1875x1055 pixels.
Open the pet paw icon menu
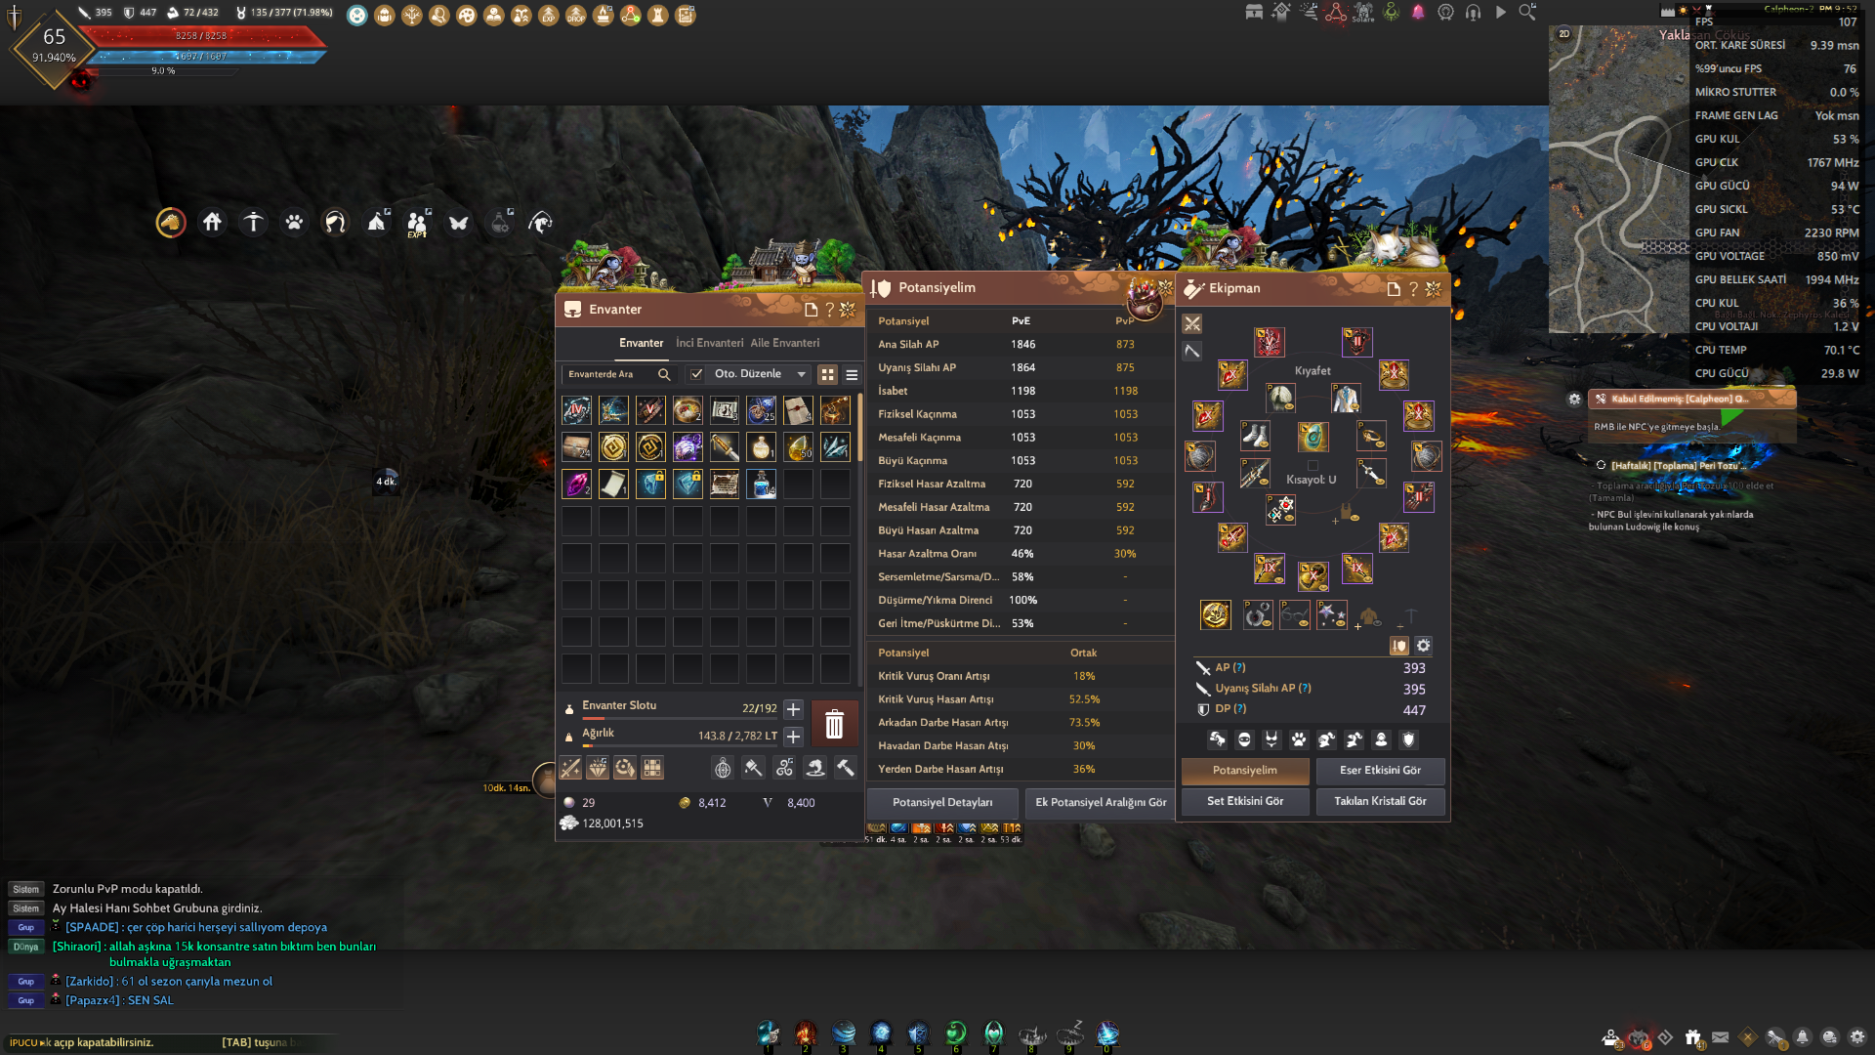pyautogui.click(x=294, y=223)
